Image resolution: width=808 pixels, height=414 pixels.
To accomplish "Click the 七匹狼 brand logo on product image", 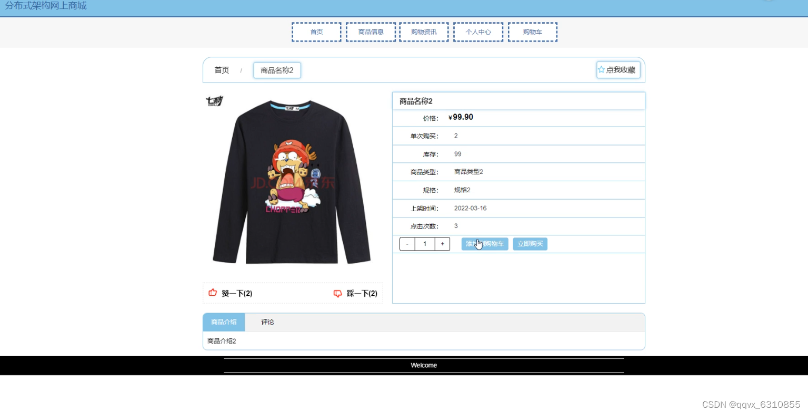I will (x=214, y=101).
